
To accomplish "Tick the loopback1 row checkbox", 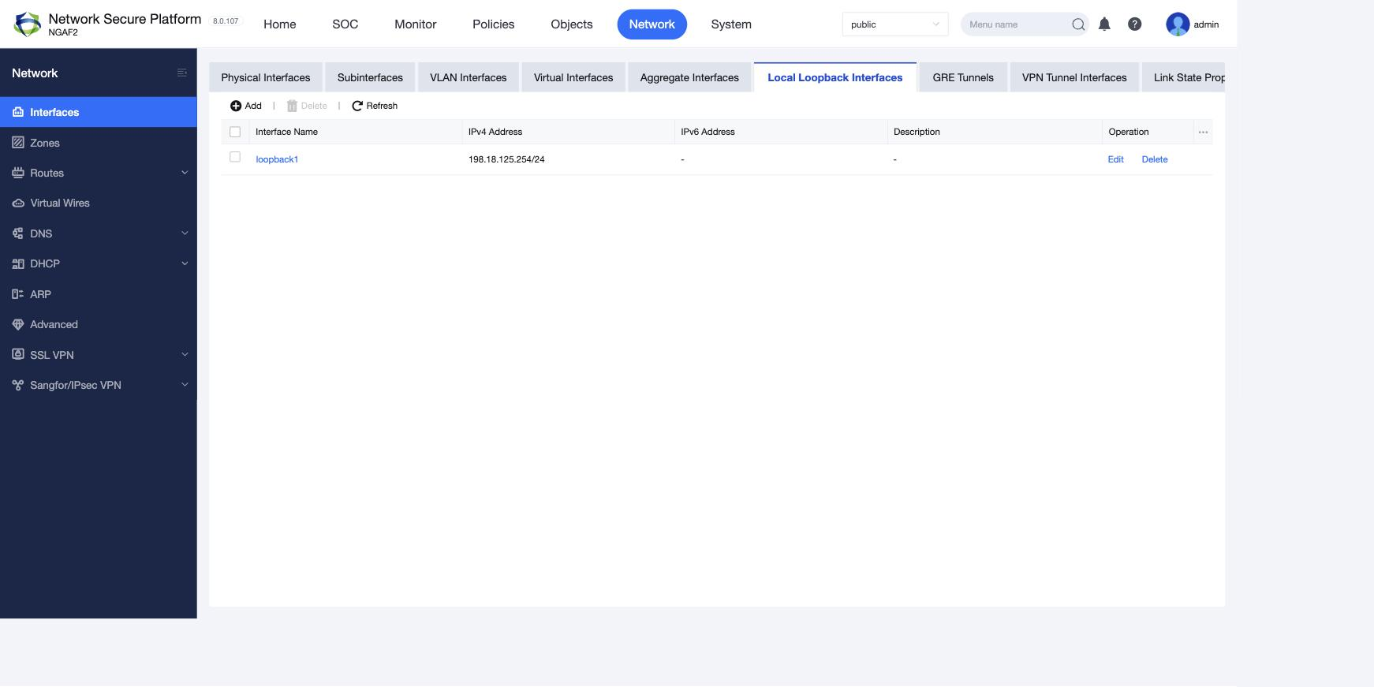I will click(235, 157).
